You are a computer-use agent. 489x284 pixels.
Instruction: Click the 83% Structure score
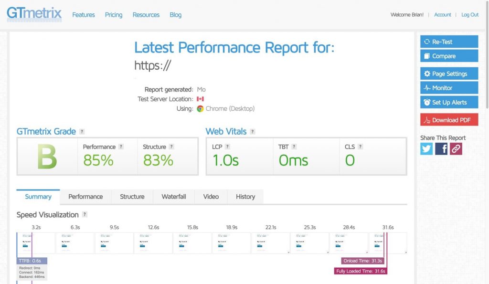point(158,160)
